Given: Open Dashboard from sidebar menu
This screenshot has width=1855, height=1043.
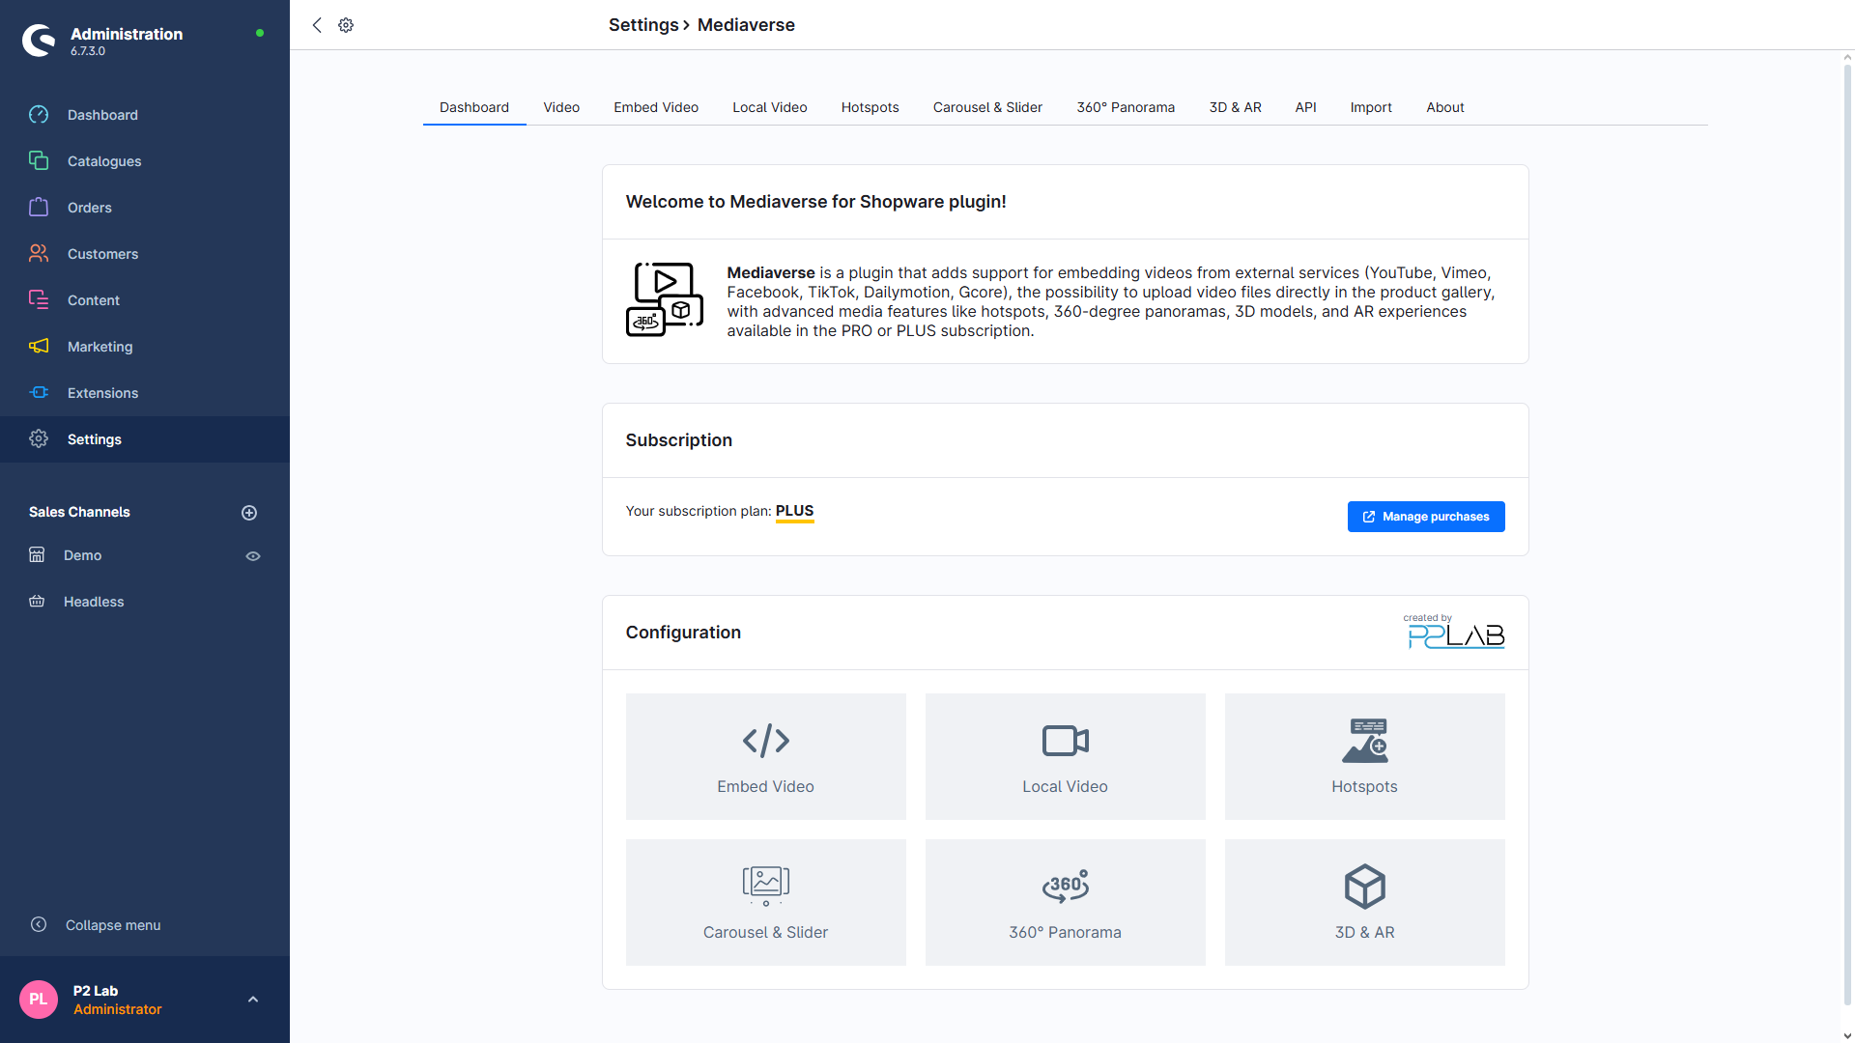Looking at the screenshot, I should [145, 115].
